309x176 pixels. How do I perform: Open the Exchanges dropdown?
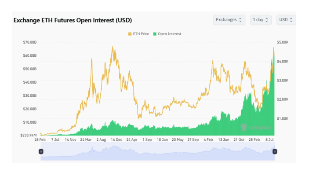pos(229,20)
